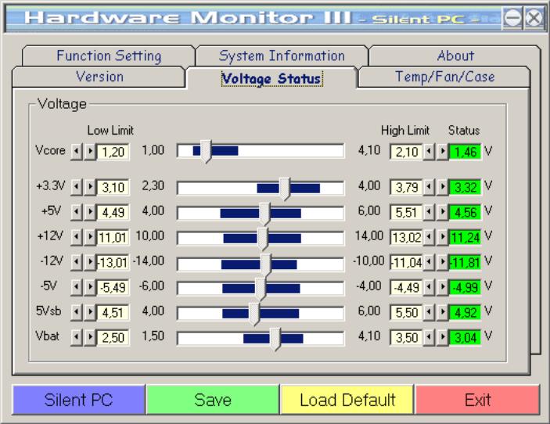Increase the -5V high limit
550x424 pixels.
click(x=442, y=288)
